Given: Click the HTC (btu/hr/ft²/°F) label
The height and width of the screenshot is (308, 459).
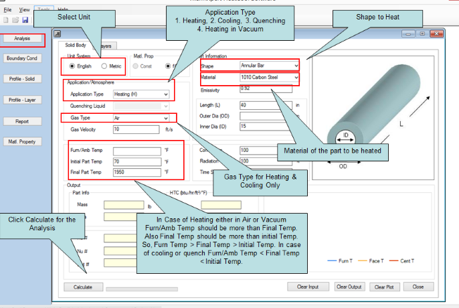Looking at the screenshot, I should point(189,193).
